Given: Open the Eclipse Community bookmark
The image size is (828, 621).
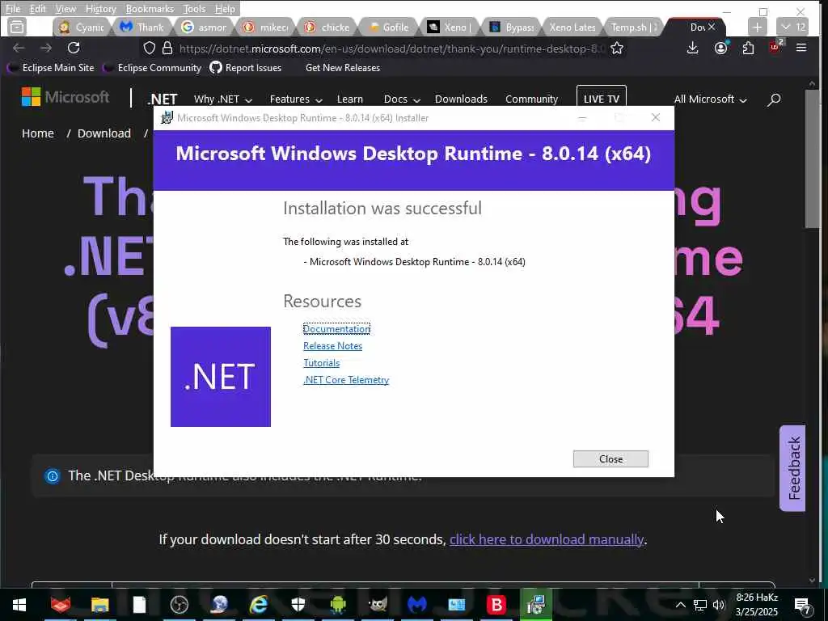Looking at the screenshot, I should coord(152,68).
